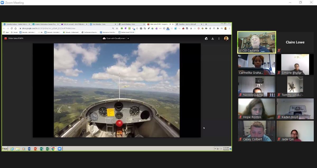Click the taskbar clock showing 11:33 AM
Image resolution: width=317 pixels, height=168 pixels.
(x=226, y=149)
